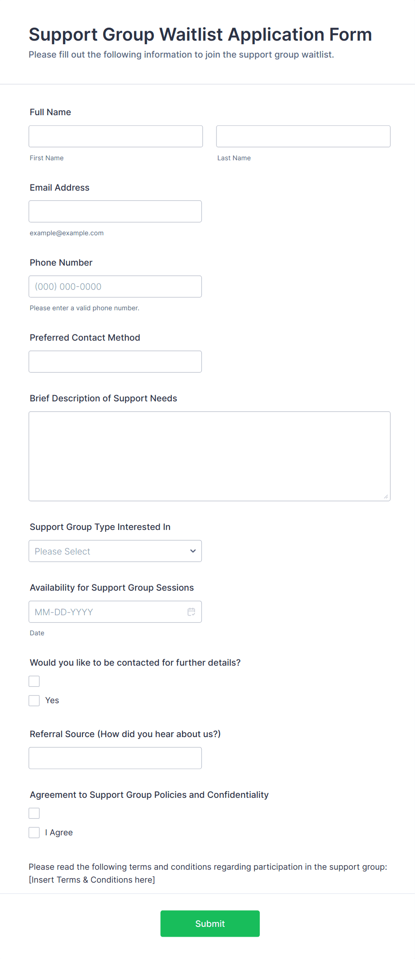Tick the "I Agree" checkbox
Image resolution: width=415 pixels, height=959 pixels.
(x=34, y=833)
